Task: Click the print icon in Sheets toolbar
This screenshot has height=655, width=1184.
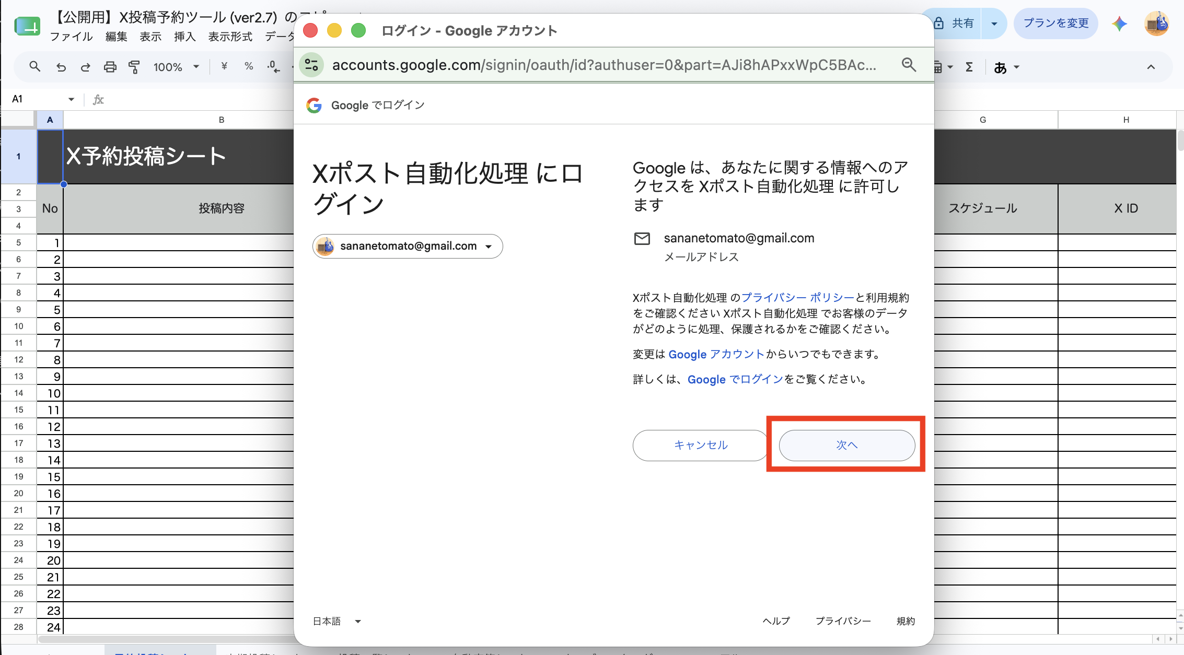Action: (110, 67)
